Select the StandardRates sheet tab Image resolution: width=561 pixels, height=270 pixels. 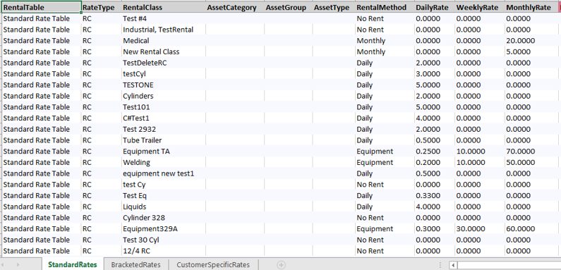coord(73,265)
